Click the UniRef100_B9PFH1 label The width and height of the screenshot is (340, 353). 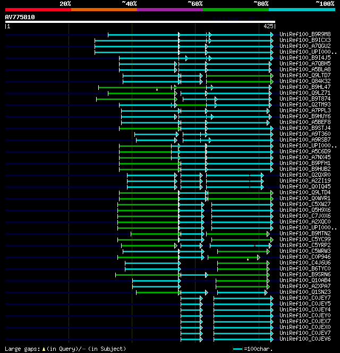pyautogui.click(x=305, y=163)
